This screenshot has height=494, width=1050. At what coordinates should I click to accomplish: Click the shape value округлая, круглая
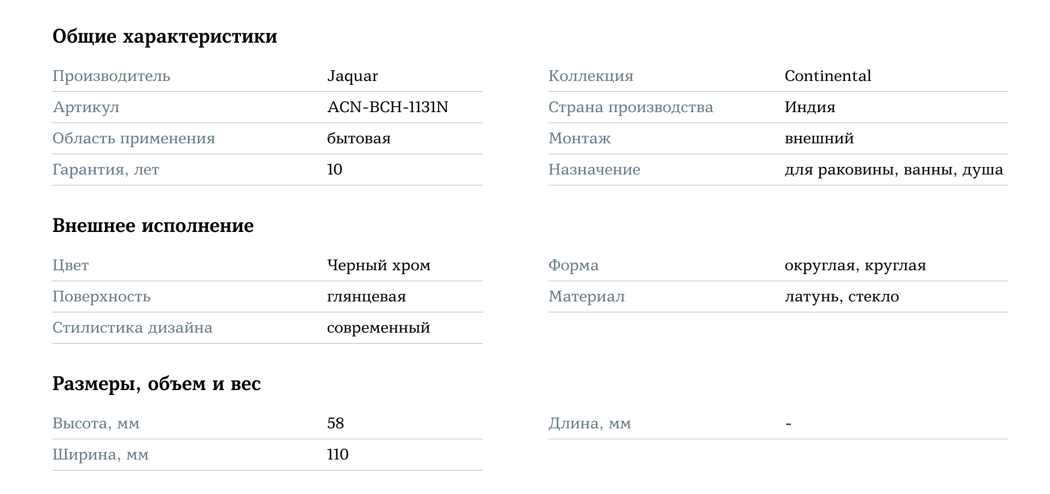click(855, 265)
